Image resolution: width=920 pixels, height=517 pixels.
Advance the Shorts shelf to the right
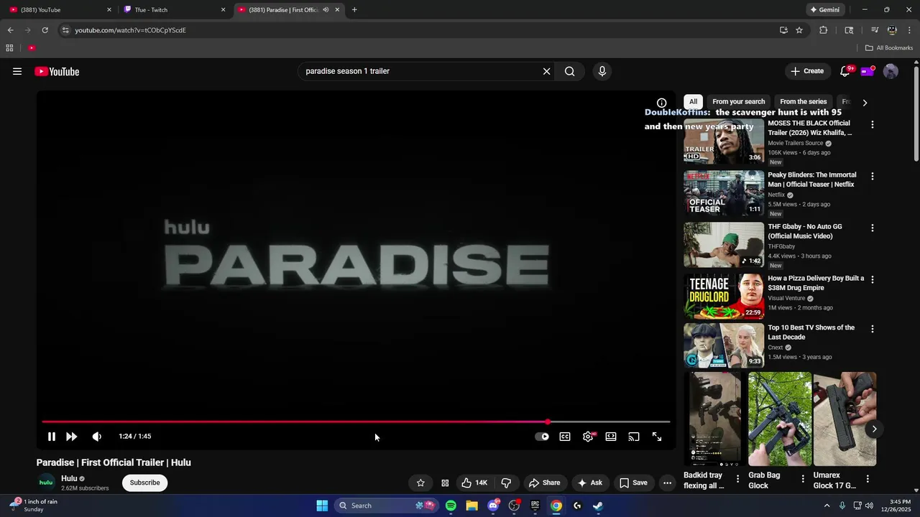click(874, 429)
